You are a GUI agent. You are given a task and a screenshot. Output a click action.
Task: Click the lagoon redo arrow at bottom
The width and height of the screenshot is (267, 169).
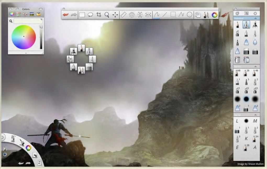(28, 164)
